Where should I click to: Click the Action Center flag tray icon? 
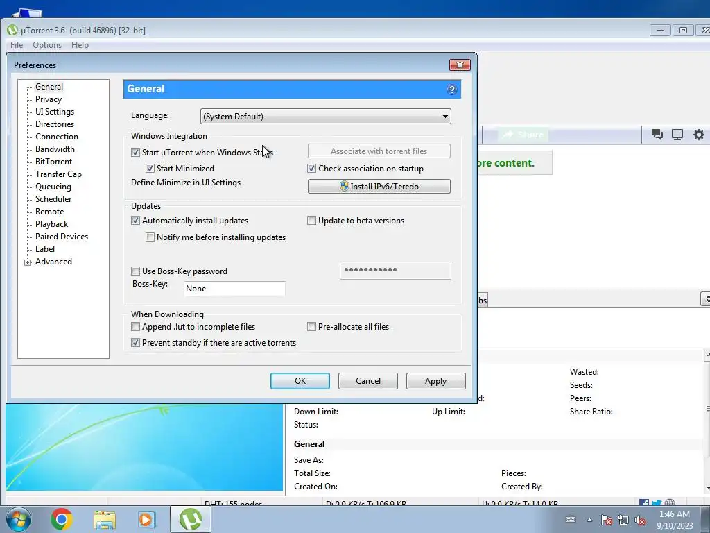(x=606, y=520)
